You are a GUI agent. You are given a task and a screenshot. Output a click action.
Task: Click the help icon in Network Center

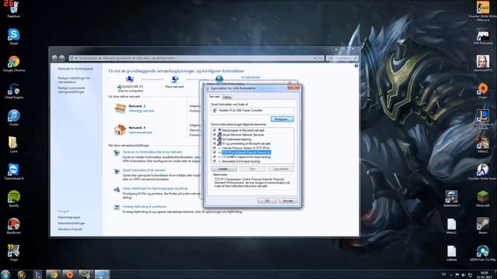pyautogui.click(x=356, y=65)
